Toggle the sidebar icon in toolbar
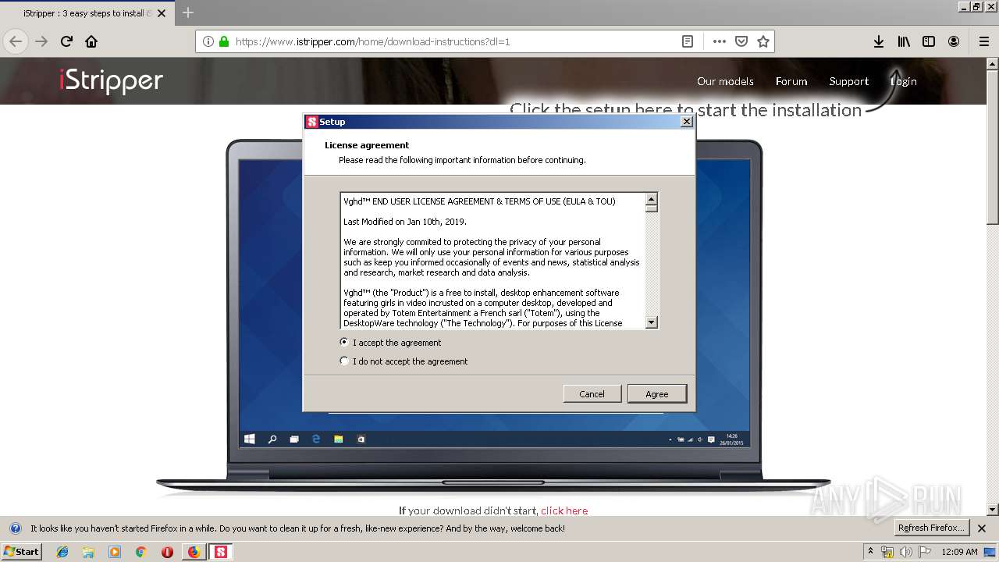Screen dimensions: 999x562 929,41
